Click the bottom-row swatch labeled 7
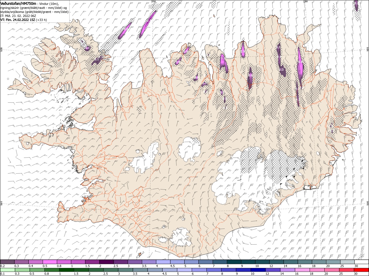This screenshot has width=369, height=276. (x=214, y=270)
